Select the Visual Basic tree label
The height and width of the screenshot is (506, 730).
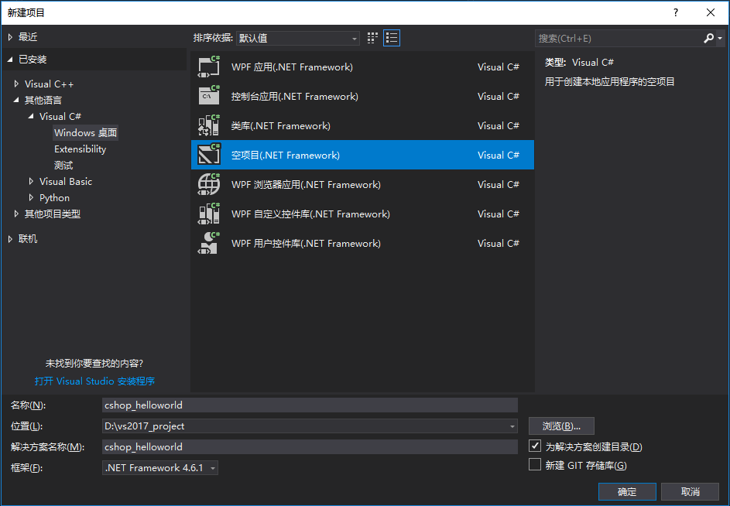click(x=66, y=182)
